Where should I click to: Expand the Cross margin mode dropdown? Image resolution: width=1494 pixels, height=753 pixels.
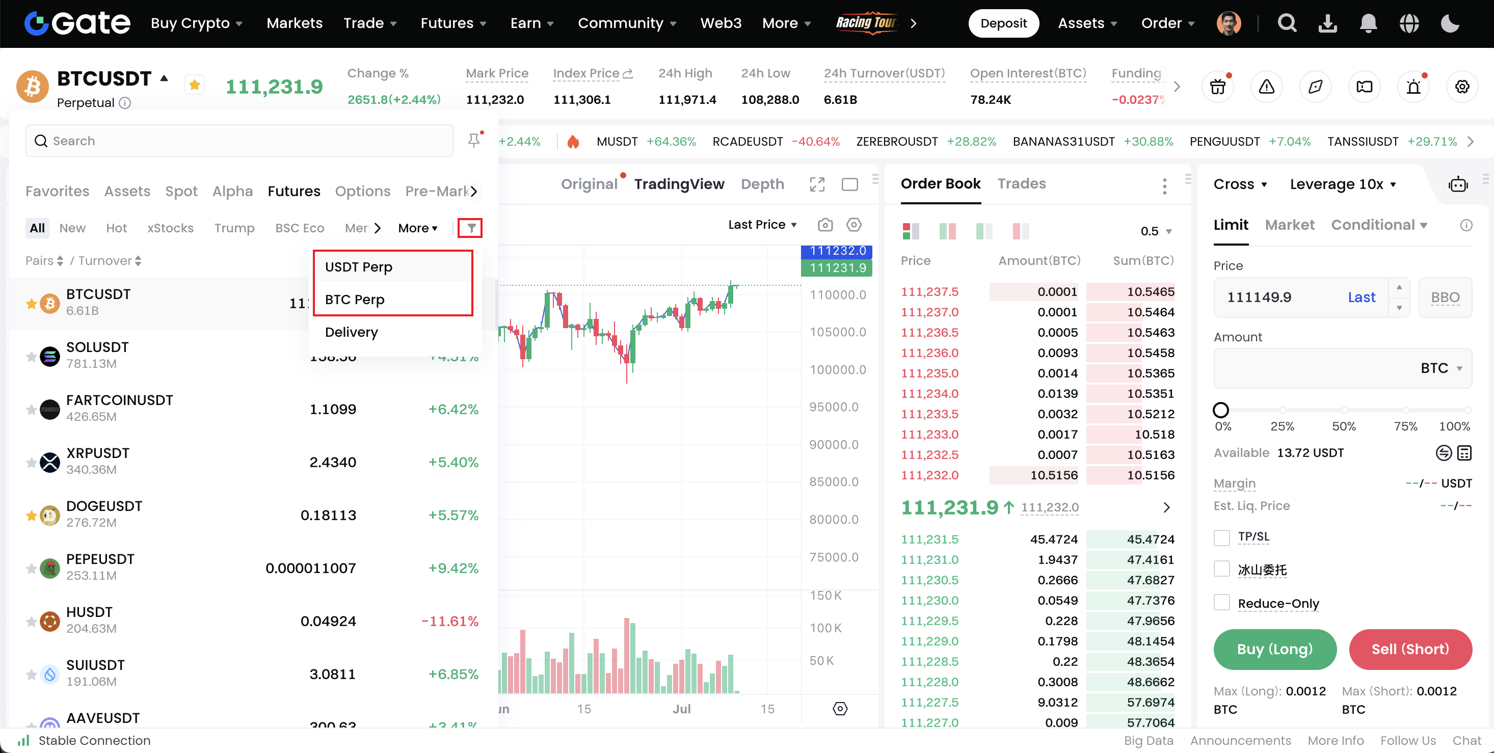(1240, 184)
